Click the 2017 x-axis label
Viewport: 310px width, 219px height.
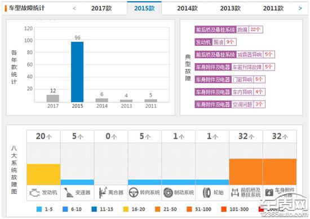click(53, 106)
